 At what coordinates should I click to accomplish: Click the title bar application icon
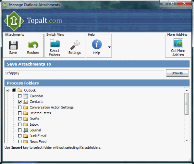click(5, 5)
